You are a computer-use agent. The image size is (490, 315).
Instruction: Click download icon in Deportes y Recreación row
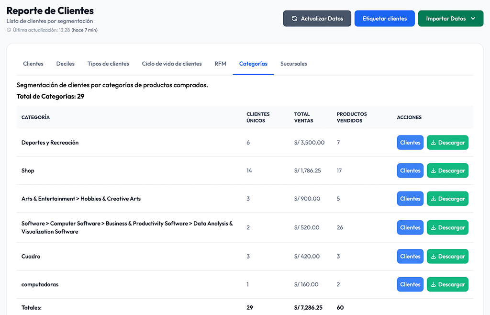click(434, 143)
